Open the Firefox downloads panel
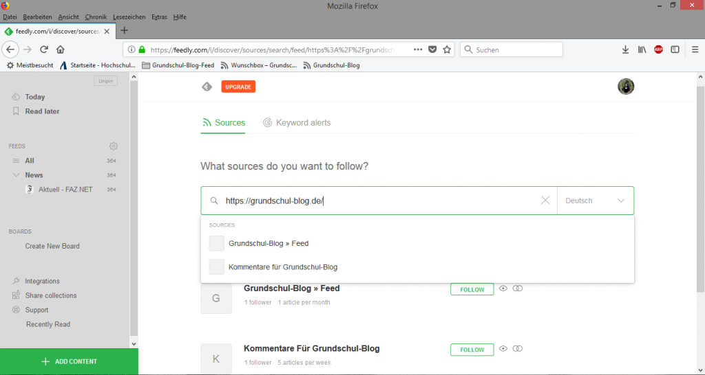This screenshot has height=375, width=705. [x=625, y=49]
